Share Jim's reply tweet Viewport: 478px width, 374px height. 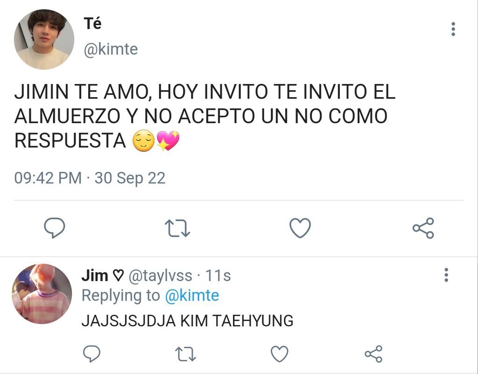click(x=373, y=354)
